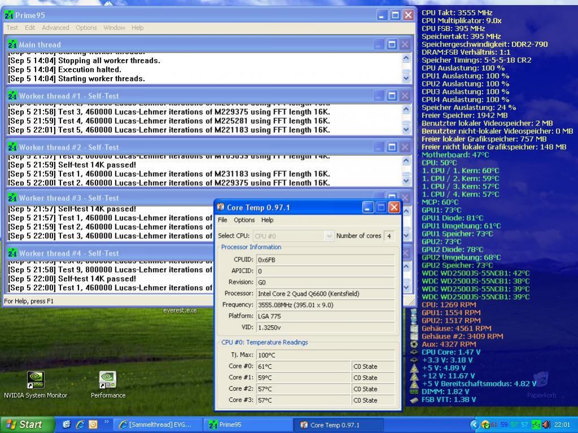Open the Prime95 Options menu
Viewport: 578px width, 433px height.
click(86, 28)
